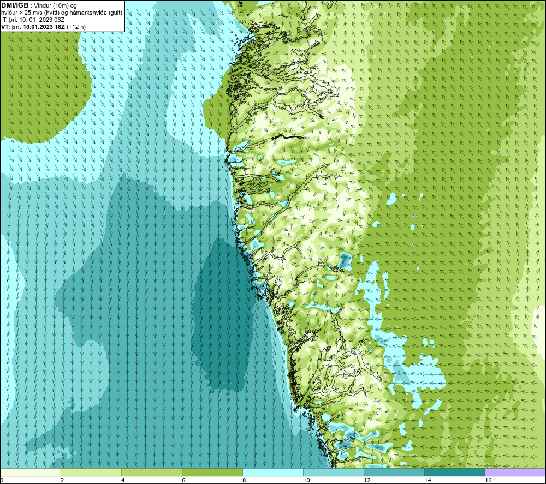Click the '6' scale label
The height and width of the screenshot is (484, 546).
pos(183,481)
